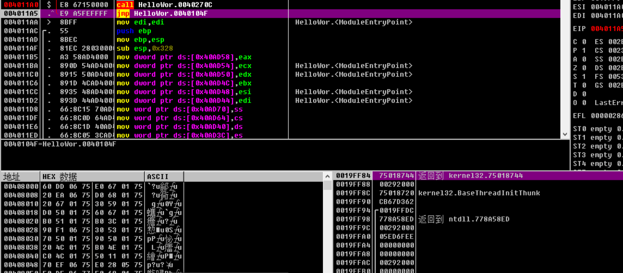623x273 pixels.
Task: Select the sub esp,0x328 instruction
Action: [145, 48]
